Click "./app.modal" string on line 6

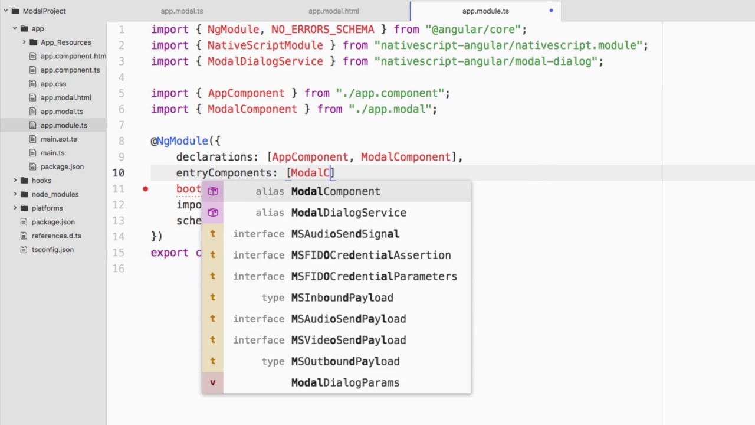point(389,109)
